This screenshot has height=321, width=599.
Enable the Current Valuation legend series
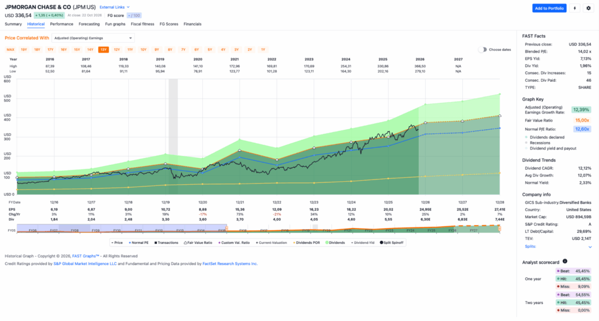[271, 243]
